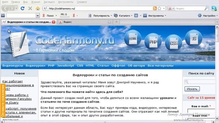Open the Настройки dropdown arrow
Screen dimensions: 219x123
(217, 16)
